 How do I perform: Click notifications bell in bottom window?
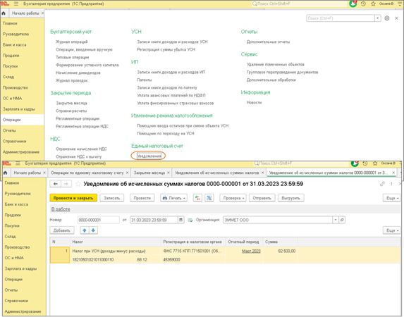point(355,163)
